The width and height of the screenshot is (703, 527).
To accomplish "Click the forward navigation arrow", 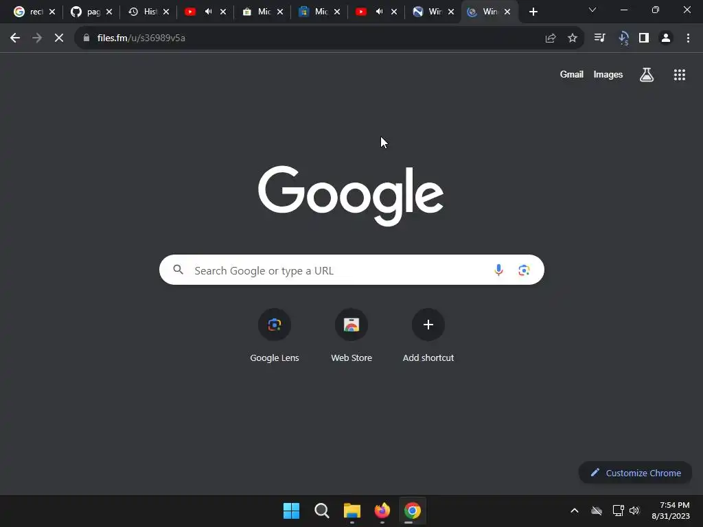I will [x=37, y=38].
